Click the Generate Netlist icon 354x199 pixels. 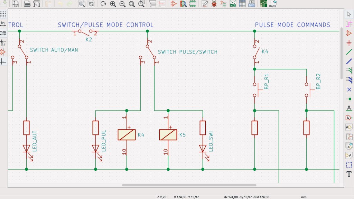(233, 4)
